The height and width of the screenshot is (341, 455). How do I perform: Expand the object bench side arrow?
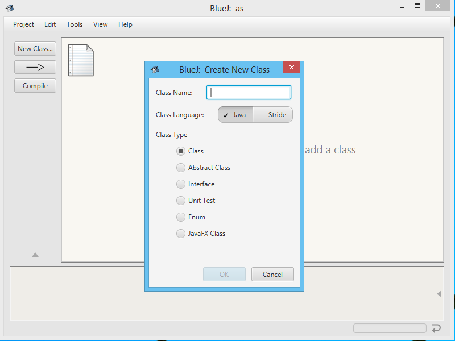439,294
